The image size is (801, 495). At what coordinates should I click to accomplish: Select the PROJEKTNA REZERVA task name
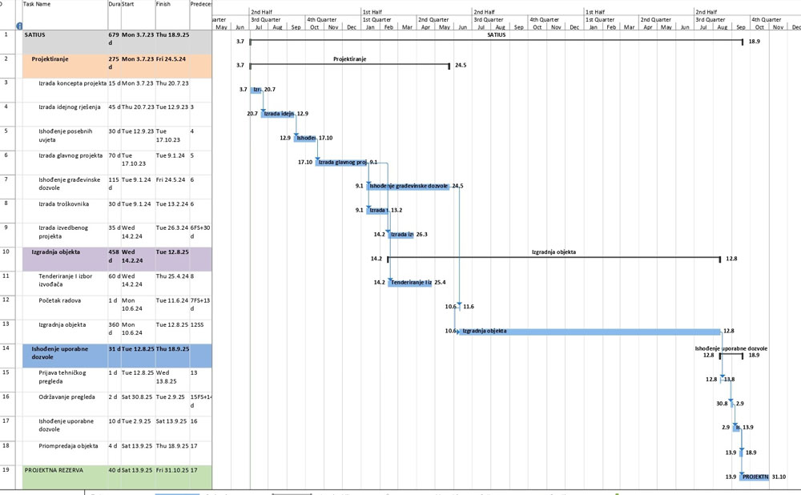tap(54, 470)
